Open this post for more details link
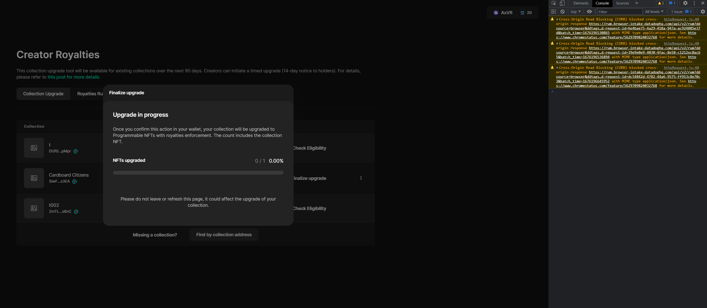The image size is (707, 308). (73, 77)
